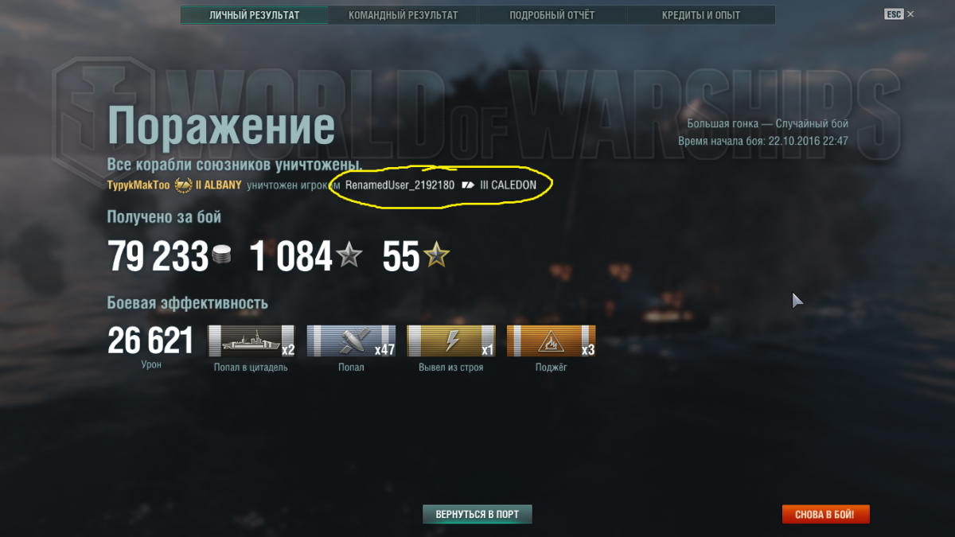Click the rank emblem beside TypykMakToo
This screenshot has height=537, width=955.
(183, 185)
